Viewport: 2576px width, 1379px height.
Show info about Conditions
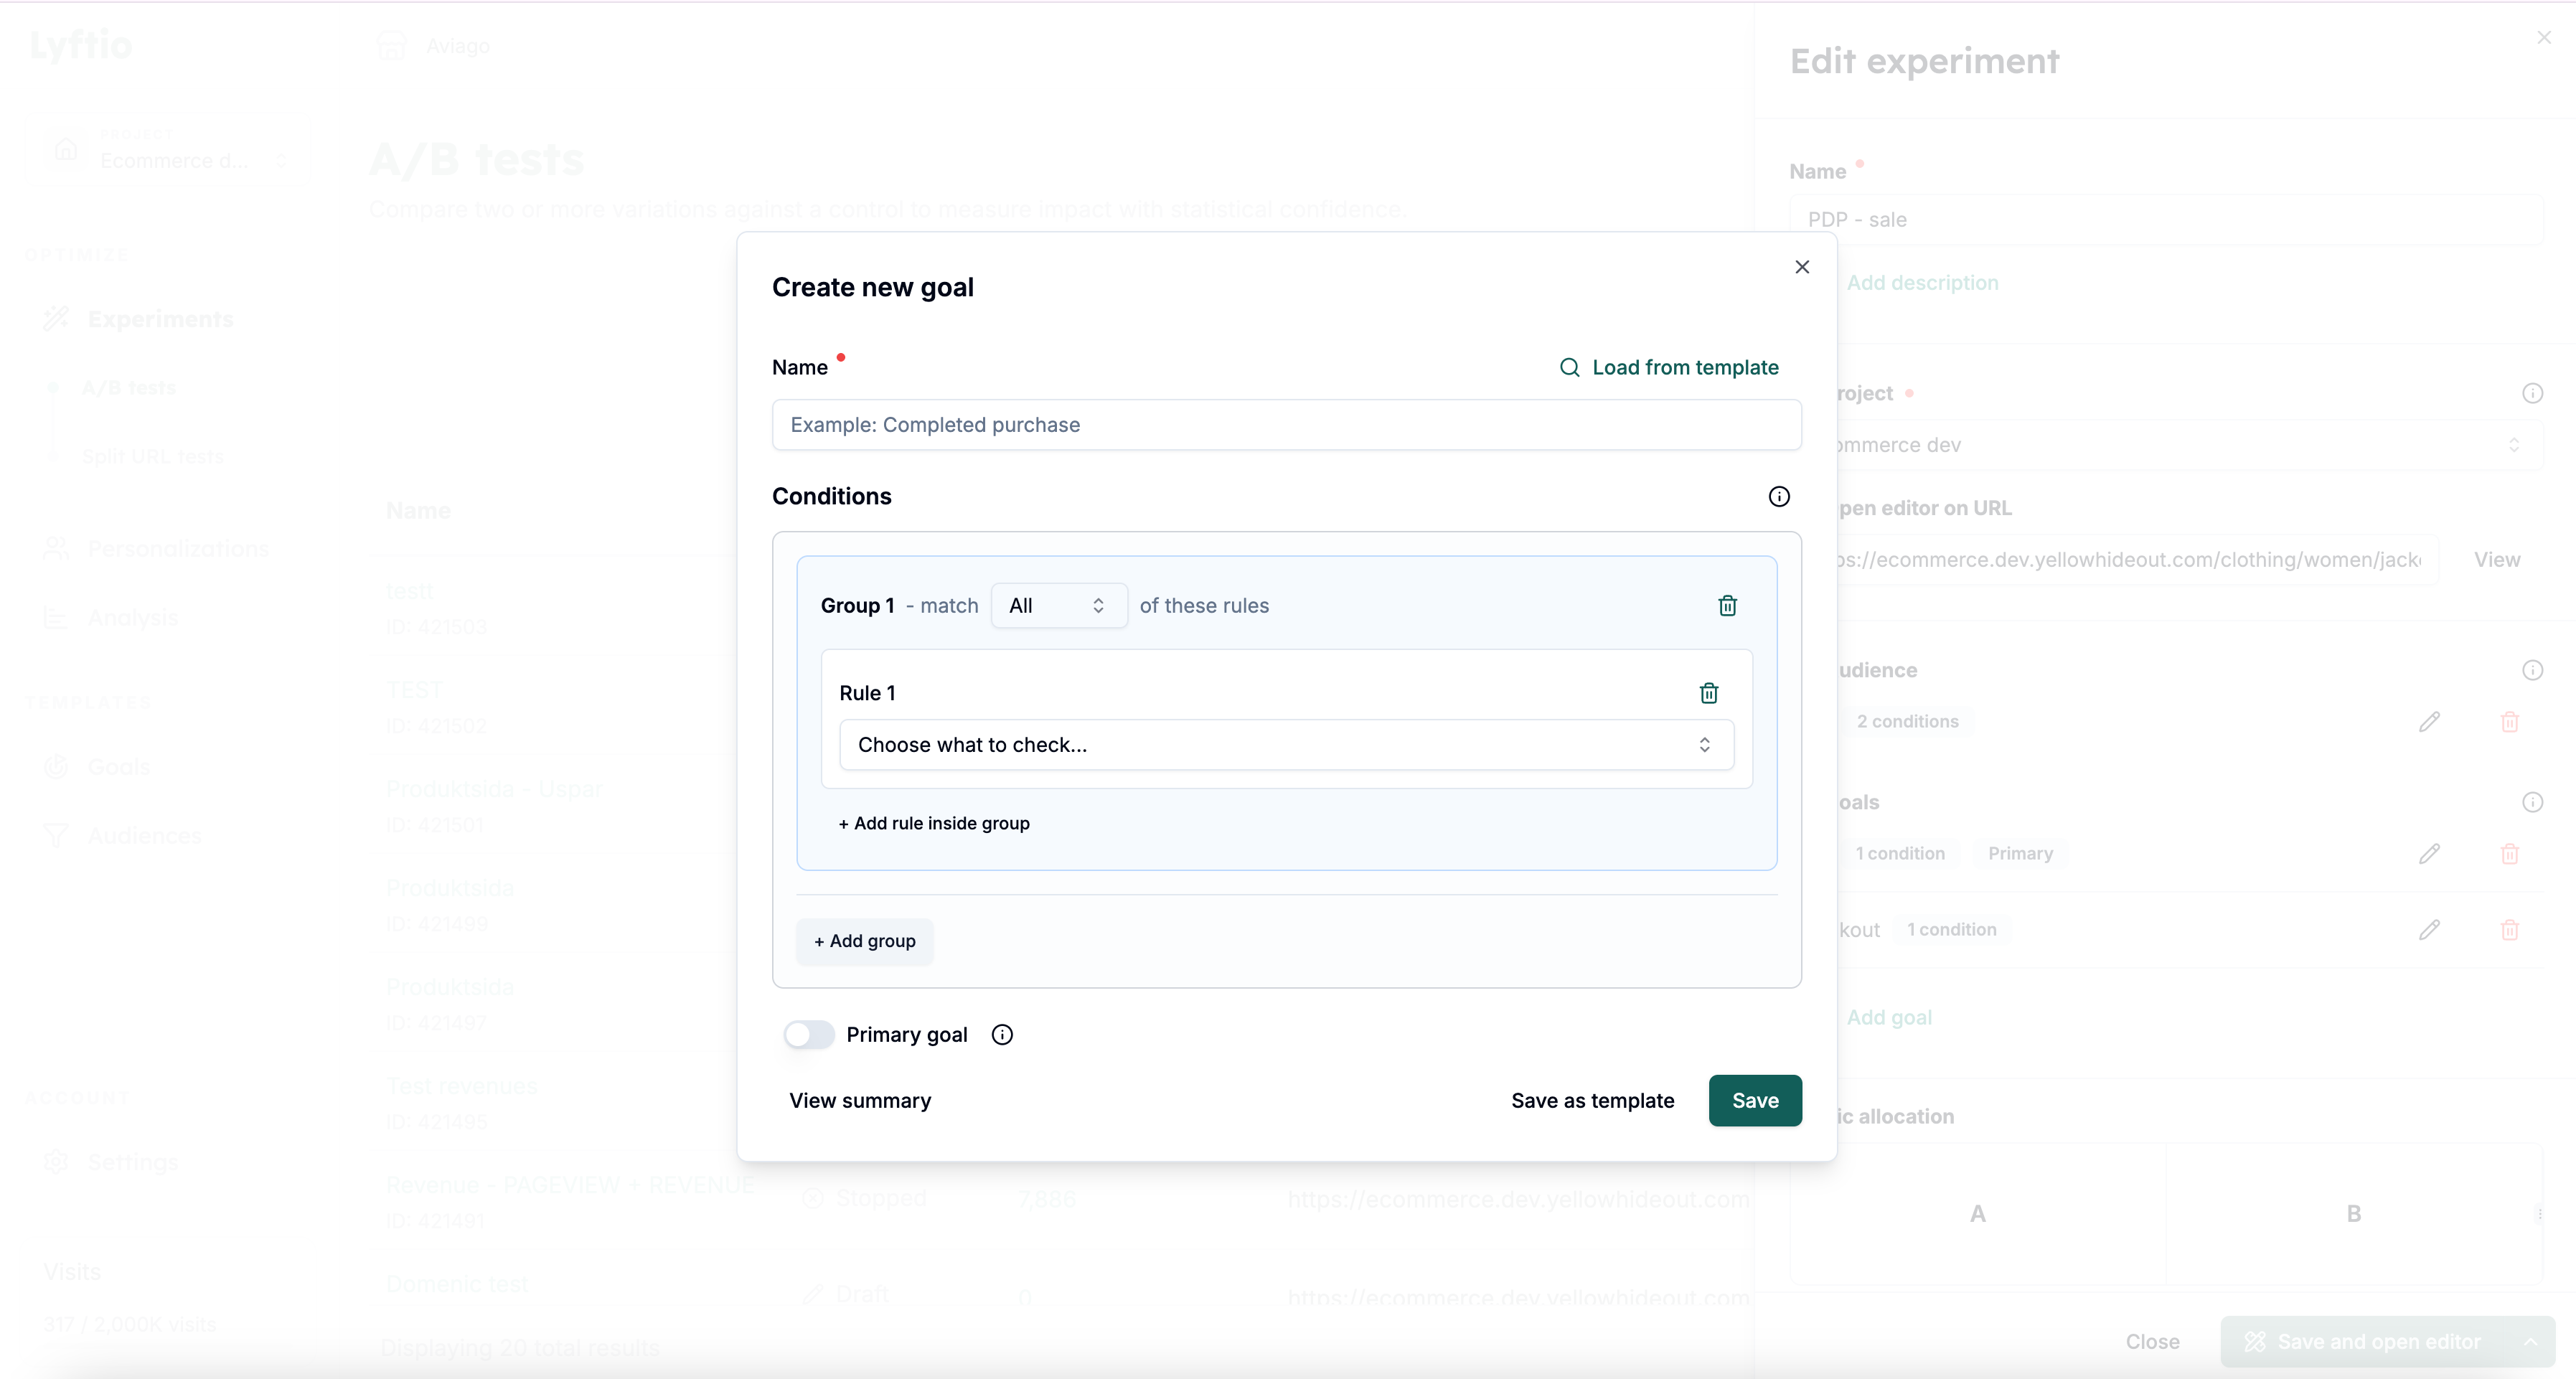[x=1779, y=496]
